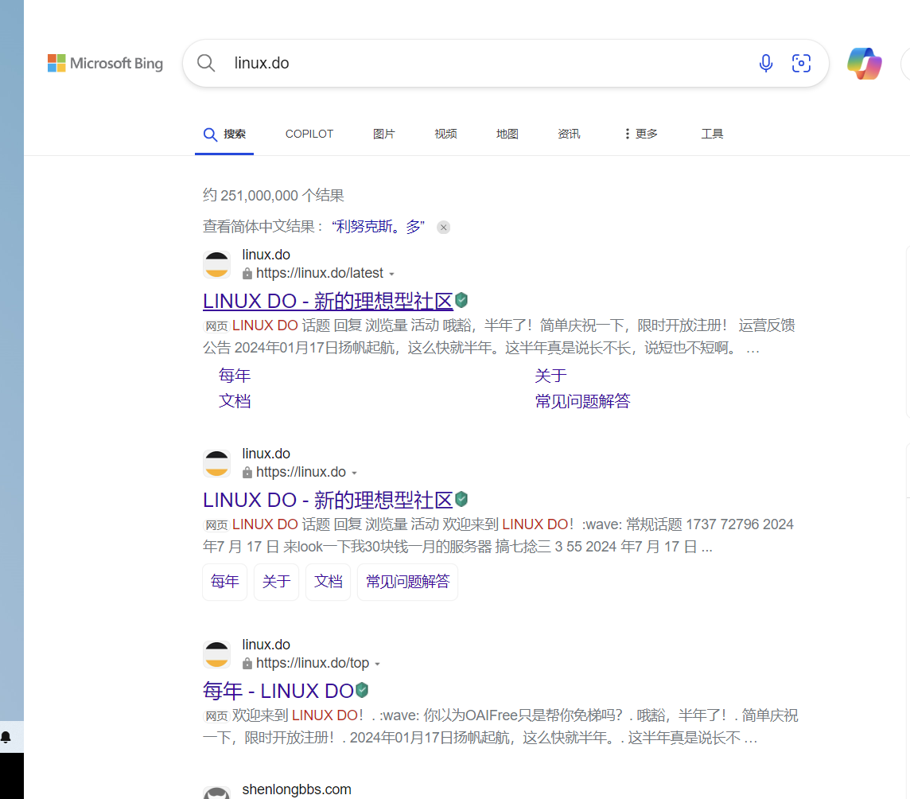This screenshot has height=799, width=910.
Task: Open visual search camera icon
Action: coord(801,63)
